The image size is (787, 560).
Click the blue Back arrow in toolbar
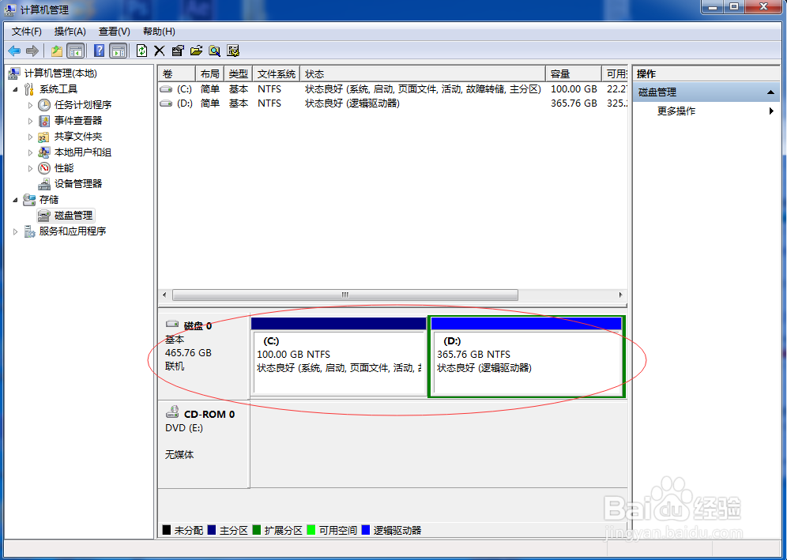[14, 51]
